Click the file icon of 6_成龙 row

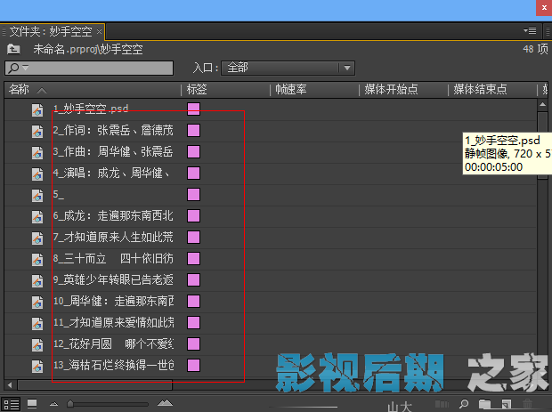(x=37, y=217)
